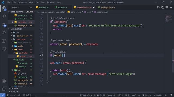Screen dimensions: 174x97
Task: Click JavaScript language mode selector
Action: coord(136,95)
